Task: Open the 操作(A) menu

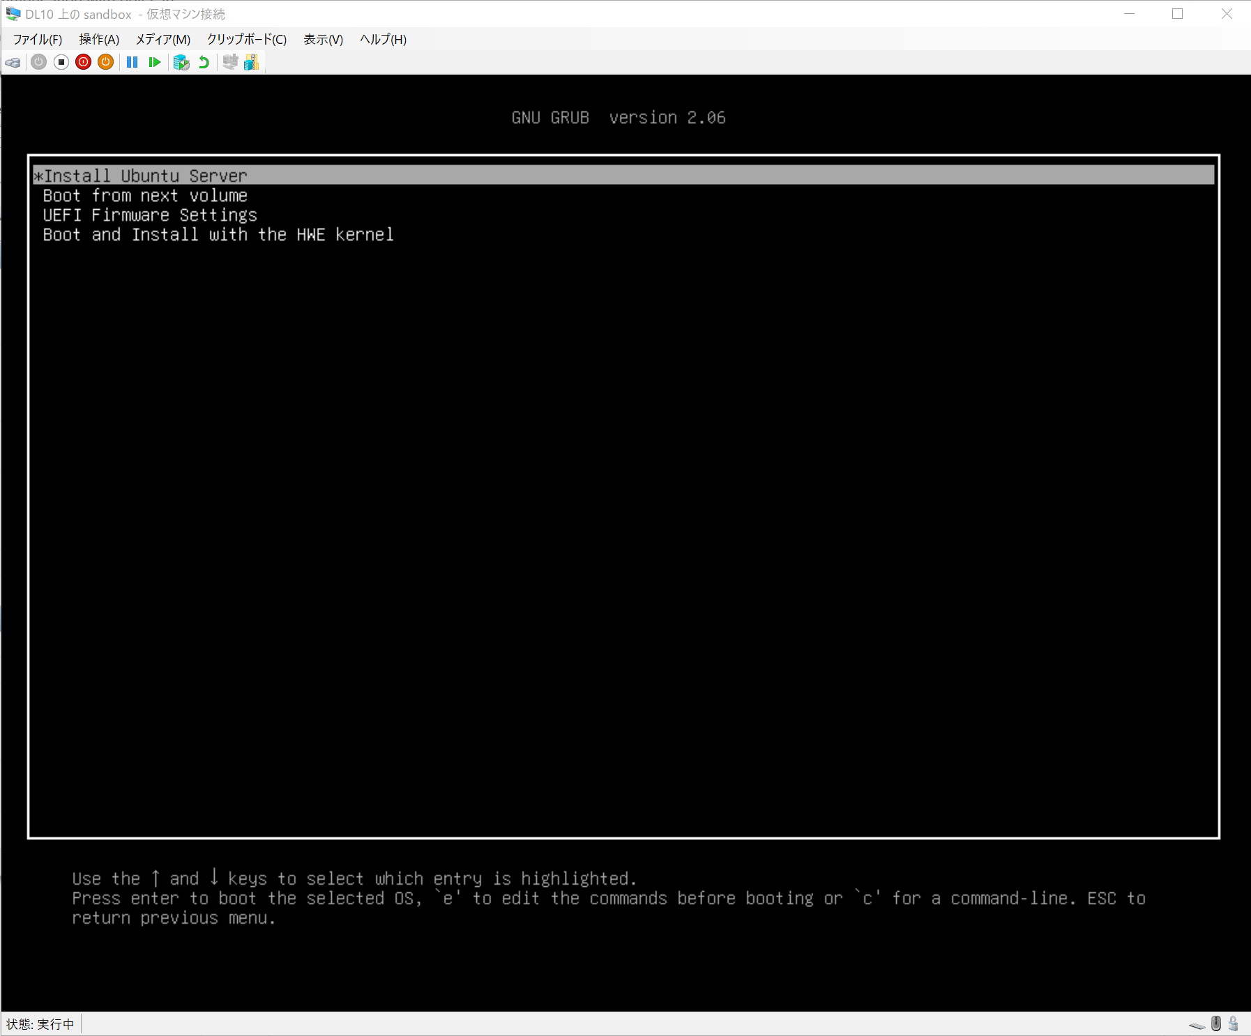Action: click(x=99, y=40)
